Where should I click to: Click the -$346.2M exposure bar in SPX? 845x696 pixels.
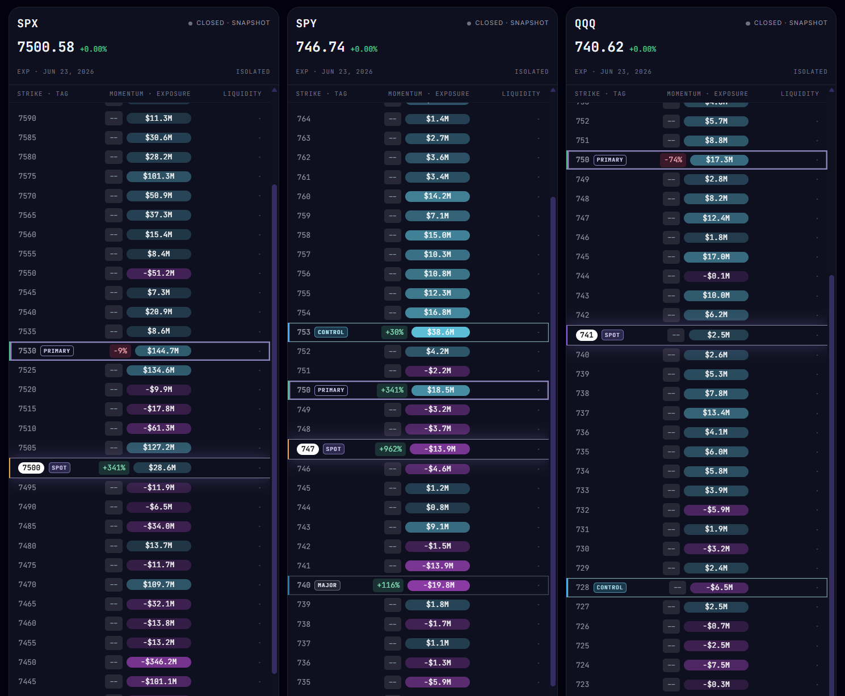tap(159, 662)
